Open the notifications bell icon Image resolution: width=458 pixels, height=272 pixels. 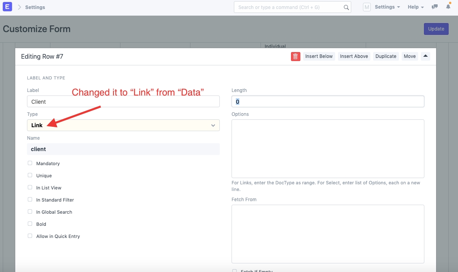pyautogui.click(x=448, y=7)
